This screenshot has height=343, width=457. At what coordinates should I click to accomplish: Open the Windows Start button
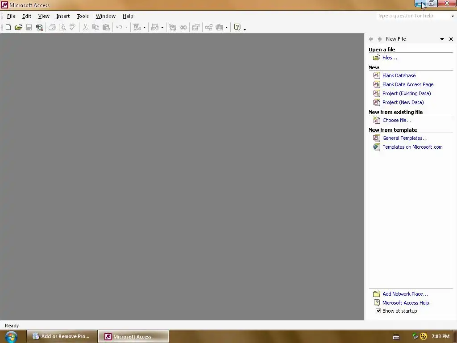click(x=11, y=337)
